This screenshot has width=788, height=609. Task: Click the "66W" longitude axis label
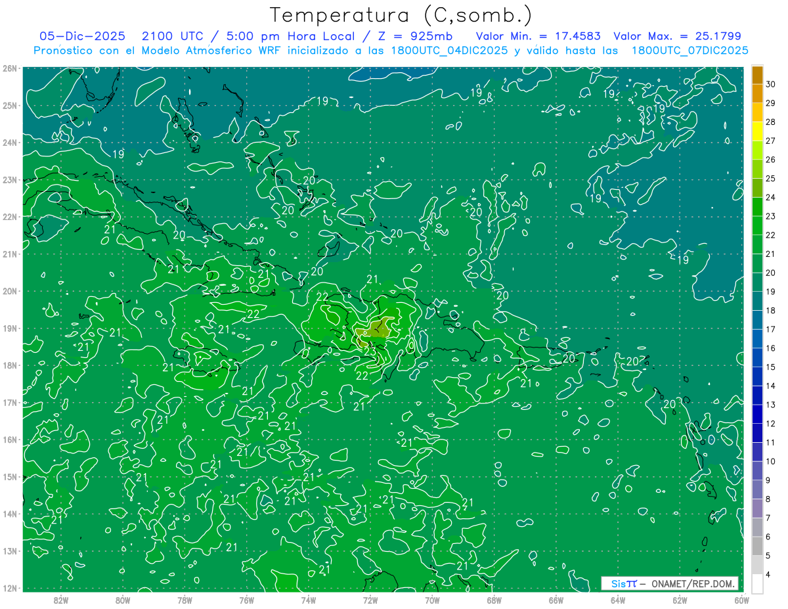coord(556,600)
